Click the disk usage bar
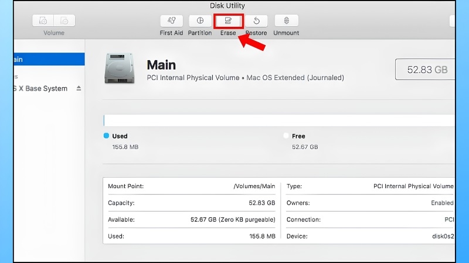Viewport: 469px width, 263px height. click(279, 120)
